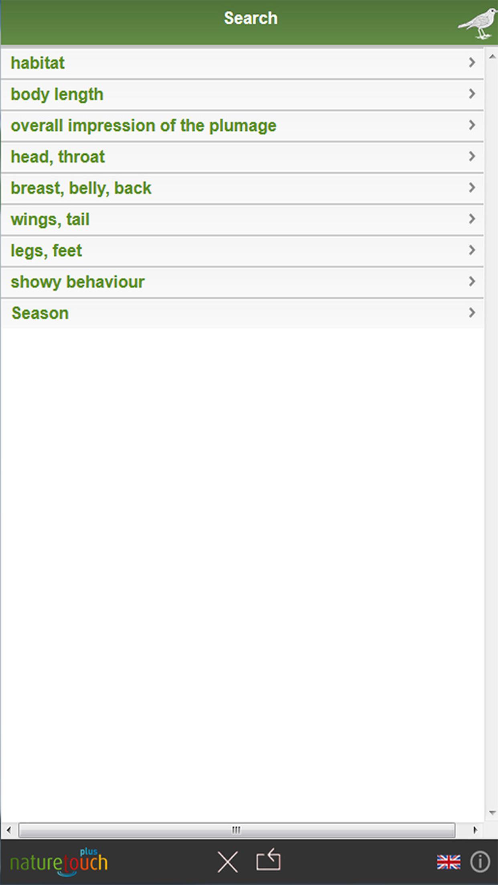The height and width of the screenshot is (885, 498).
Task: Expand the habitat row chevron
Action: [x=472, y=63]
